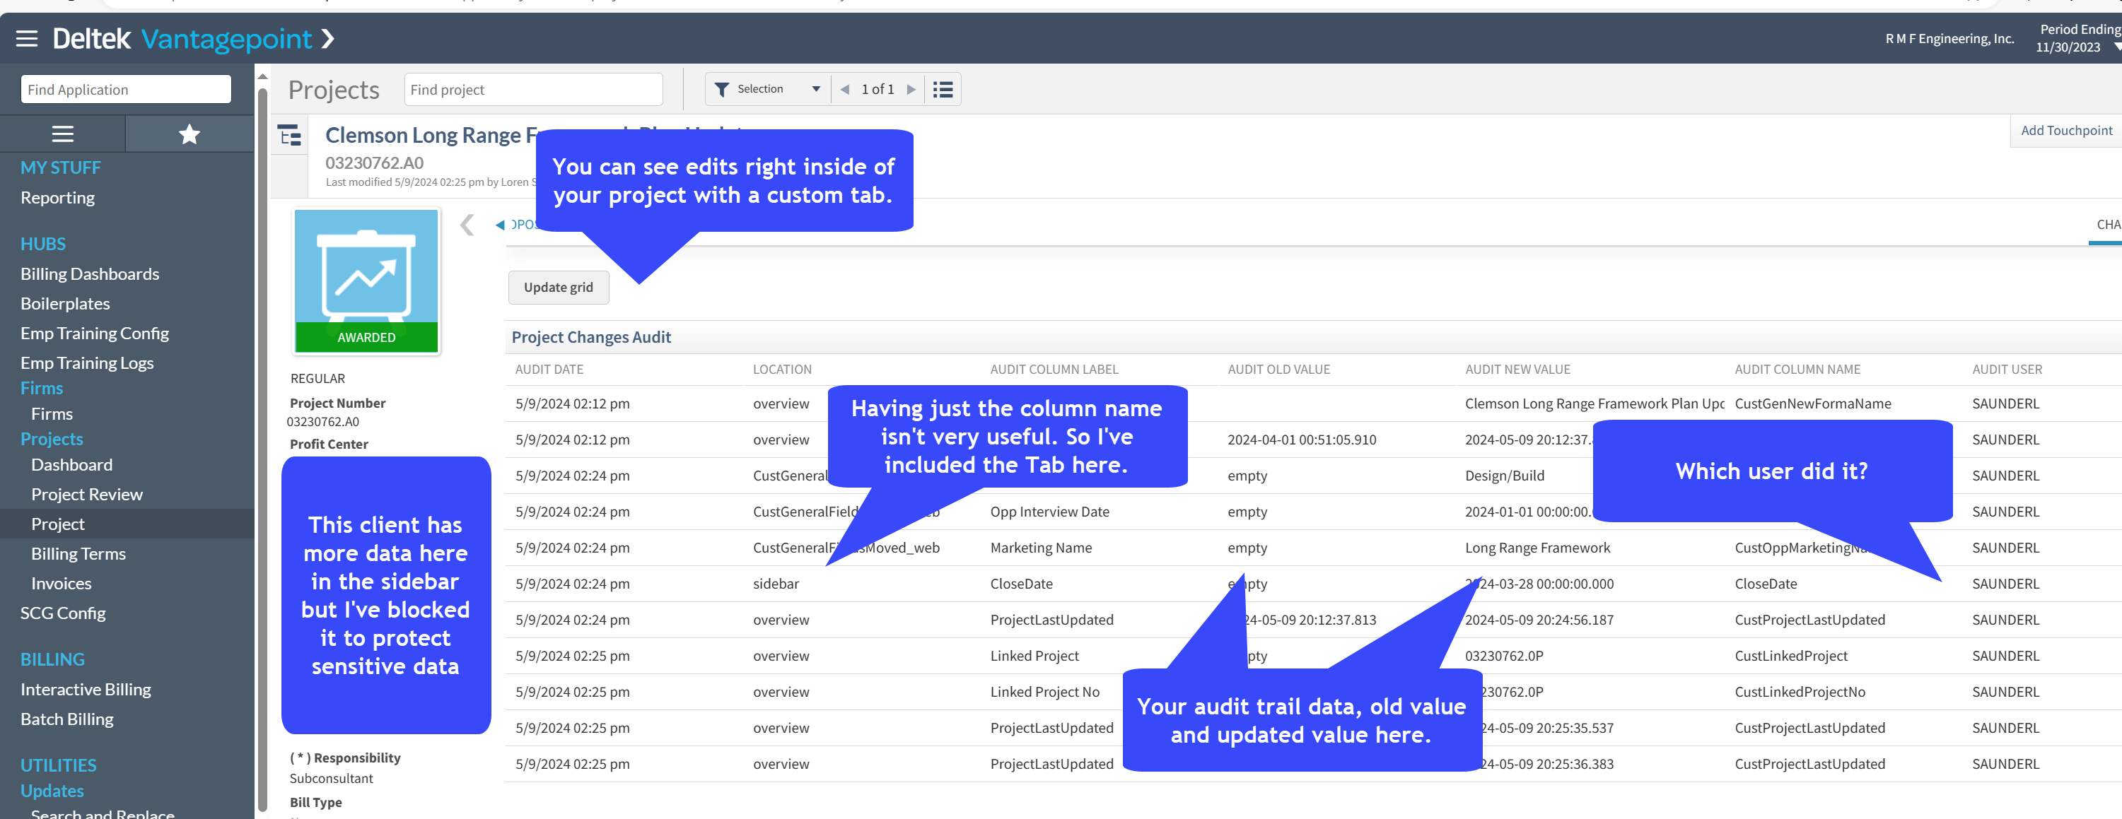Open Emp Training Logs
The width and height of the screenshot is (2122, 819).
coord(87,363)
